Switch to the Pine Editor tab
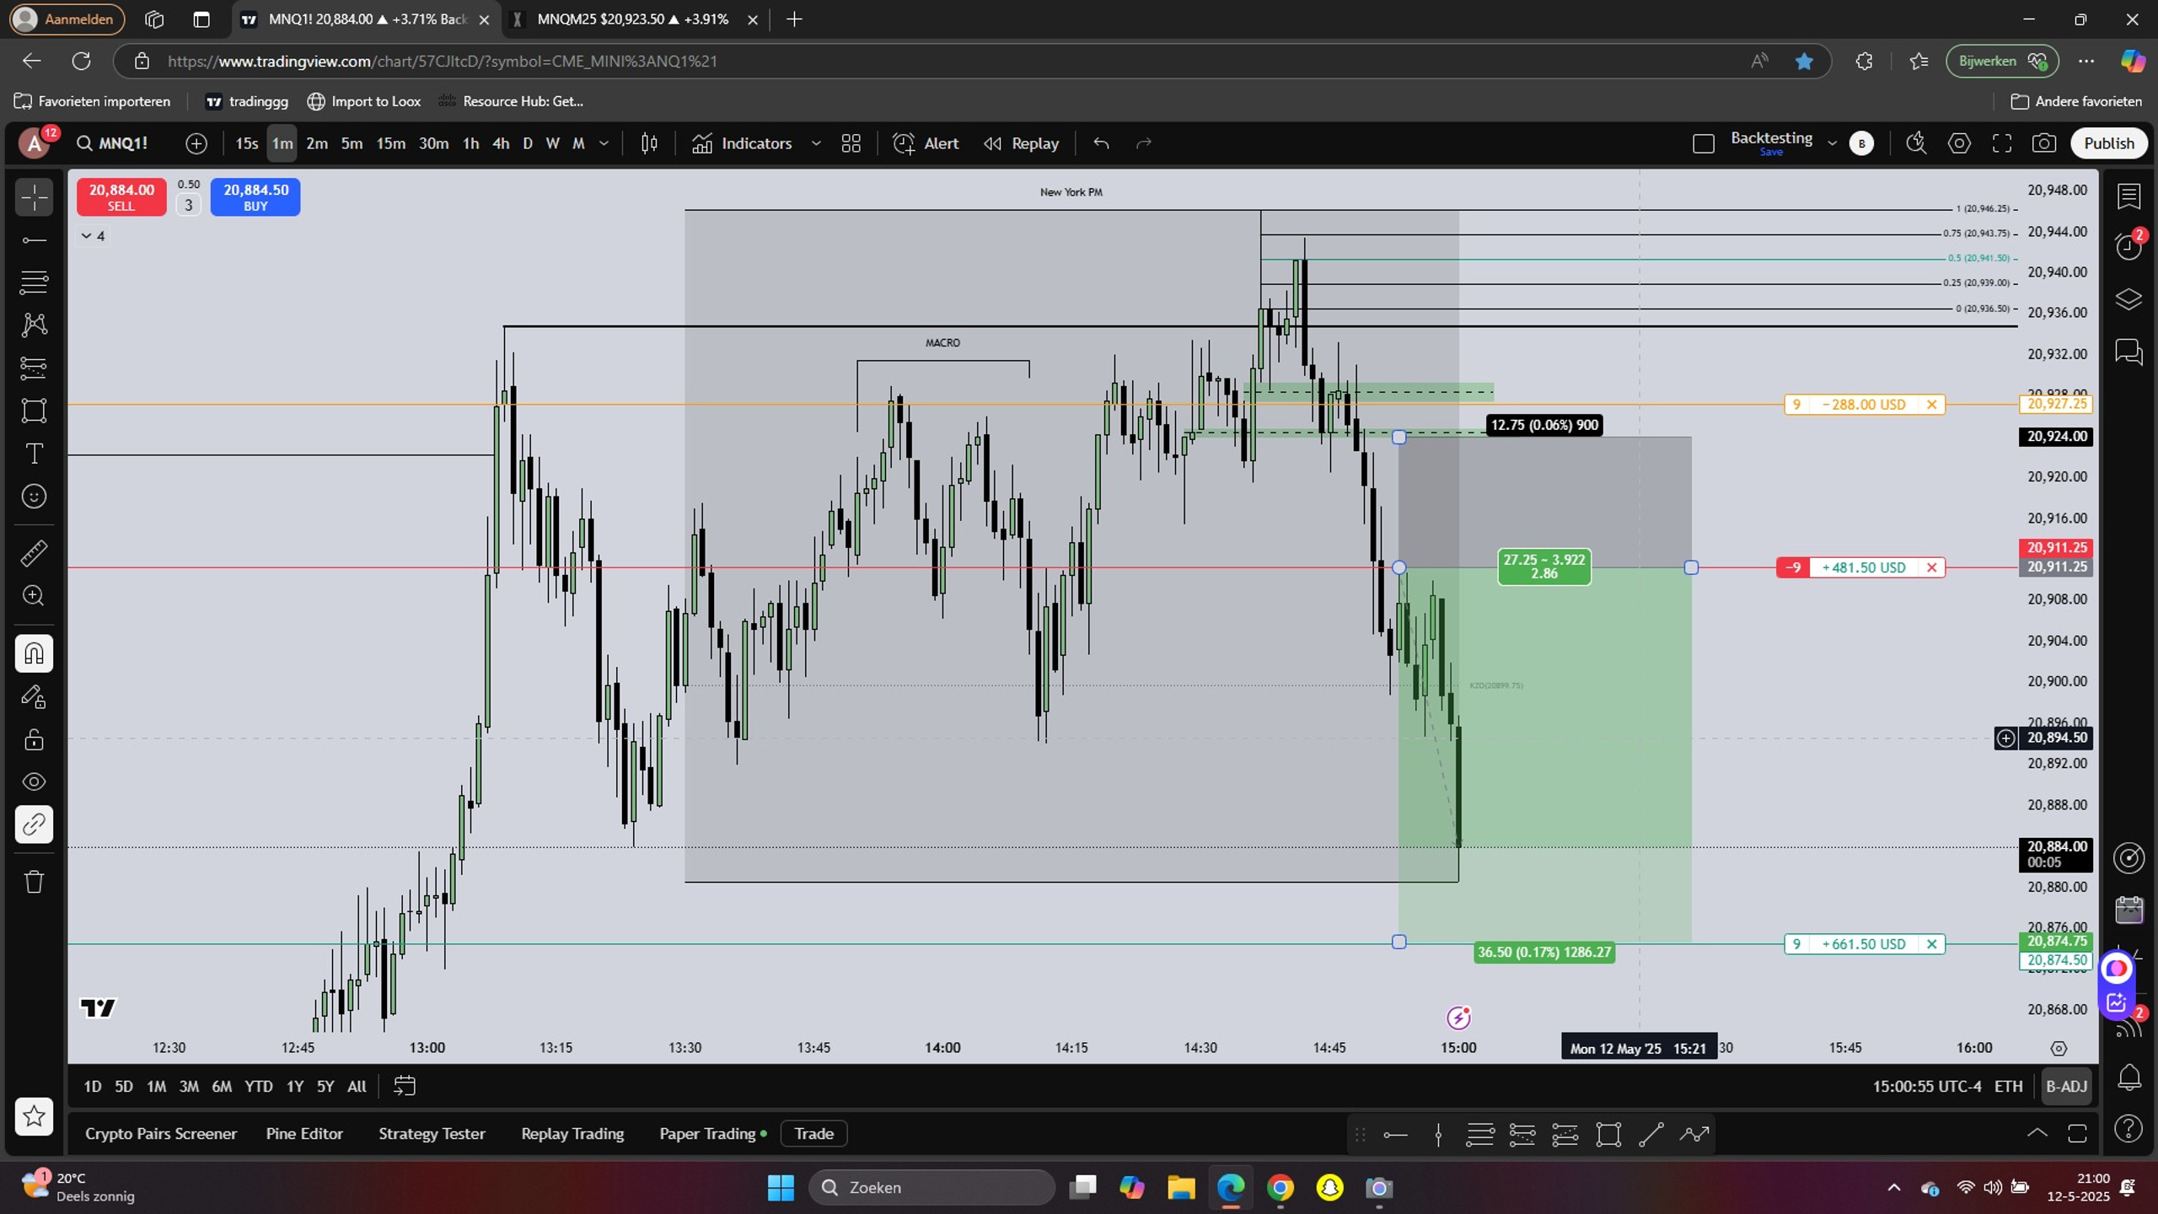This screenshot has height=1214, width=2158. [x=304, y=1133]
